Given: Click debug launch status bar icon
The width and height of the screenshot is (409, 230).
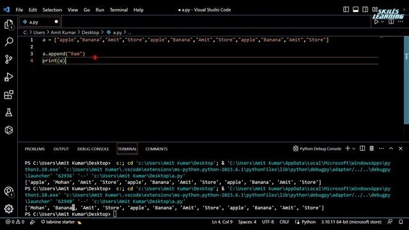Looking at the screenshot, I should pos(33,222).
